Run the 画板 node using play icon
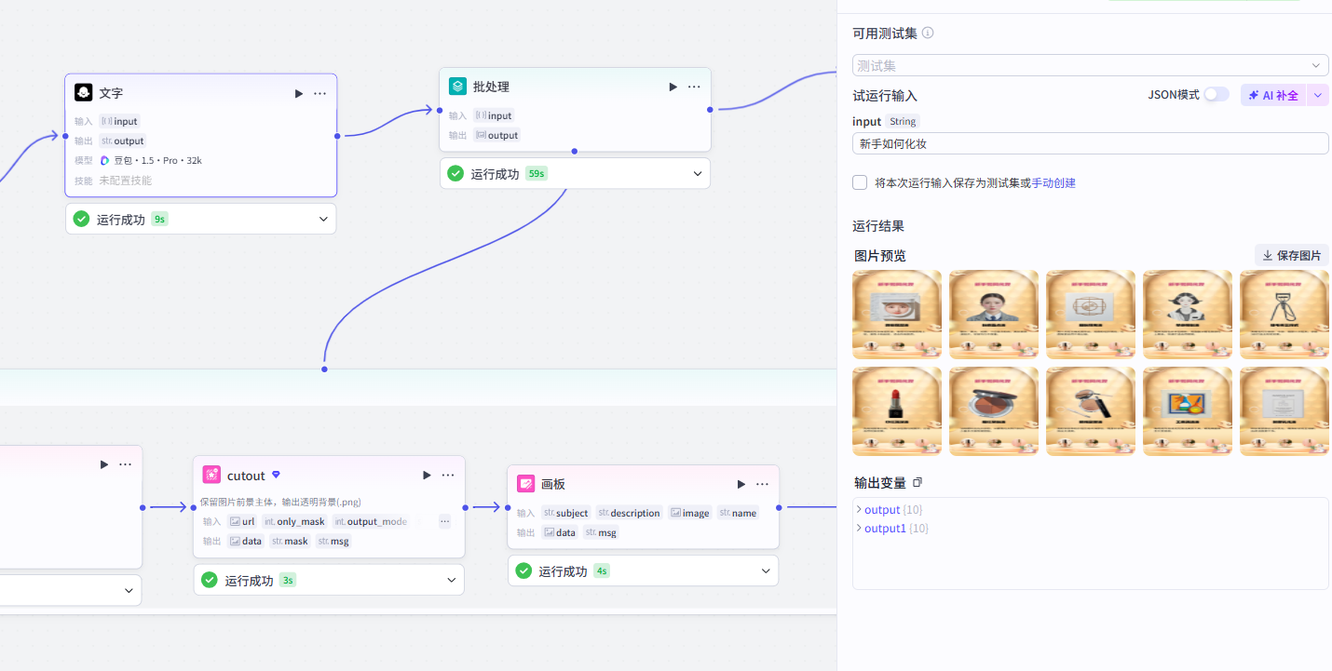1332x671 pixels. pos(741,484)
